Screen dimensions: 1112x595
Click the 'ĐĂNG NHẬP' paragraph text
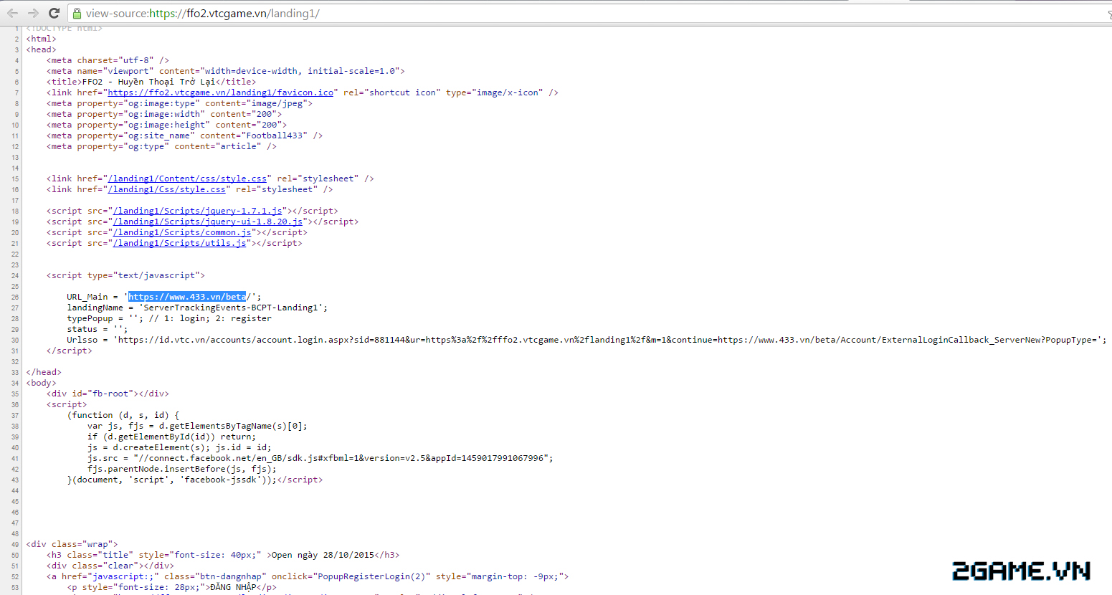tap(233, 587)
